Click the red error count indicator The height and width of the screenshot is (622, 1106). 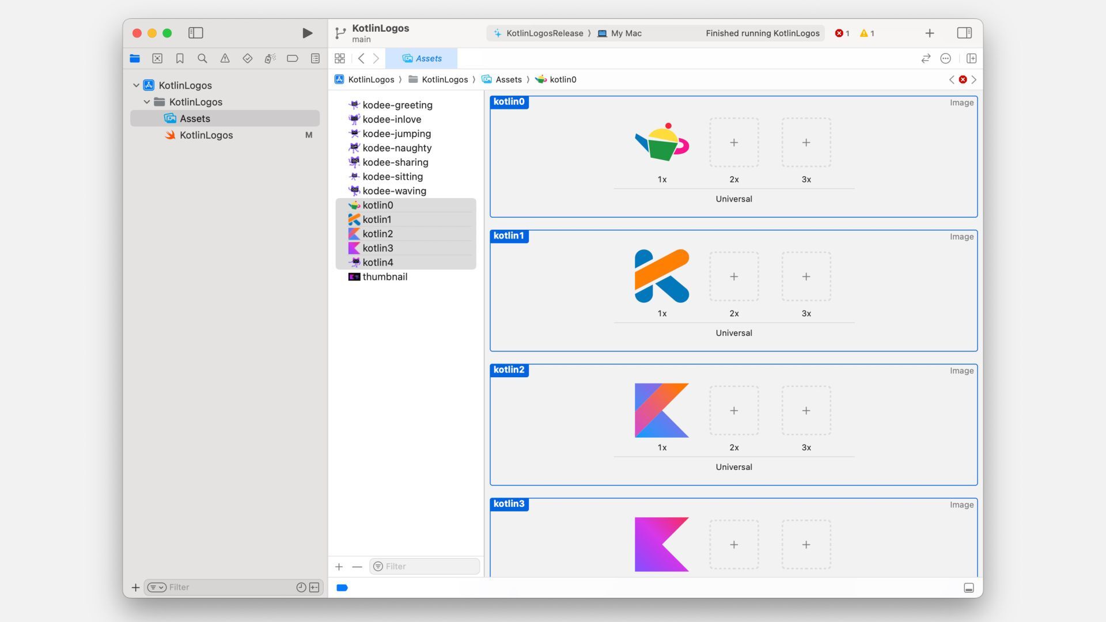tap(842, 33)
